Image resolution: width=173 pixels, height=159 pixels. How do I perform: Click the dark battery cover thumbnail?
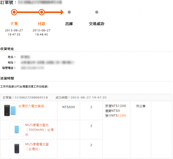(x=17, y=148)
